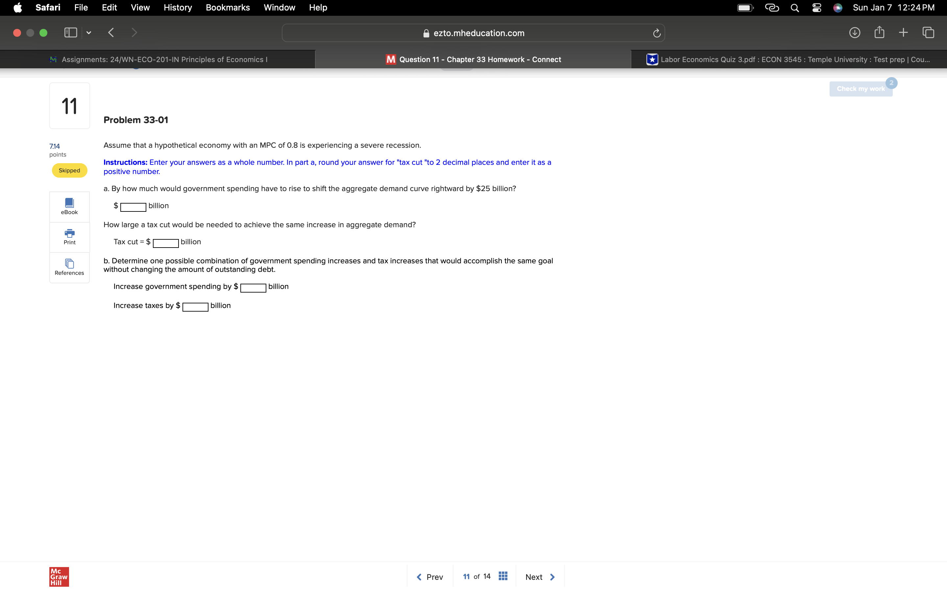Toggle the Safari sidebar

coord(70,33)
